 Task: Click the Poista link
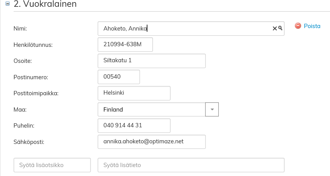point(312,26)
